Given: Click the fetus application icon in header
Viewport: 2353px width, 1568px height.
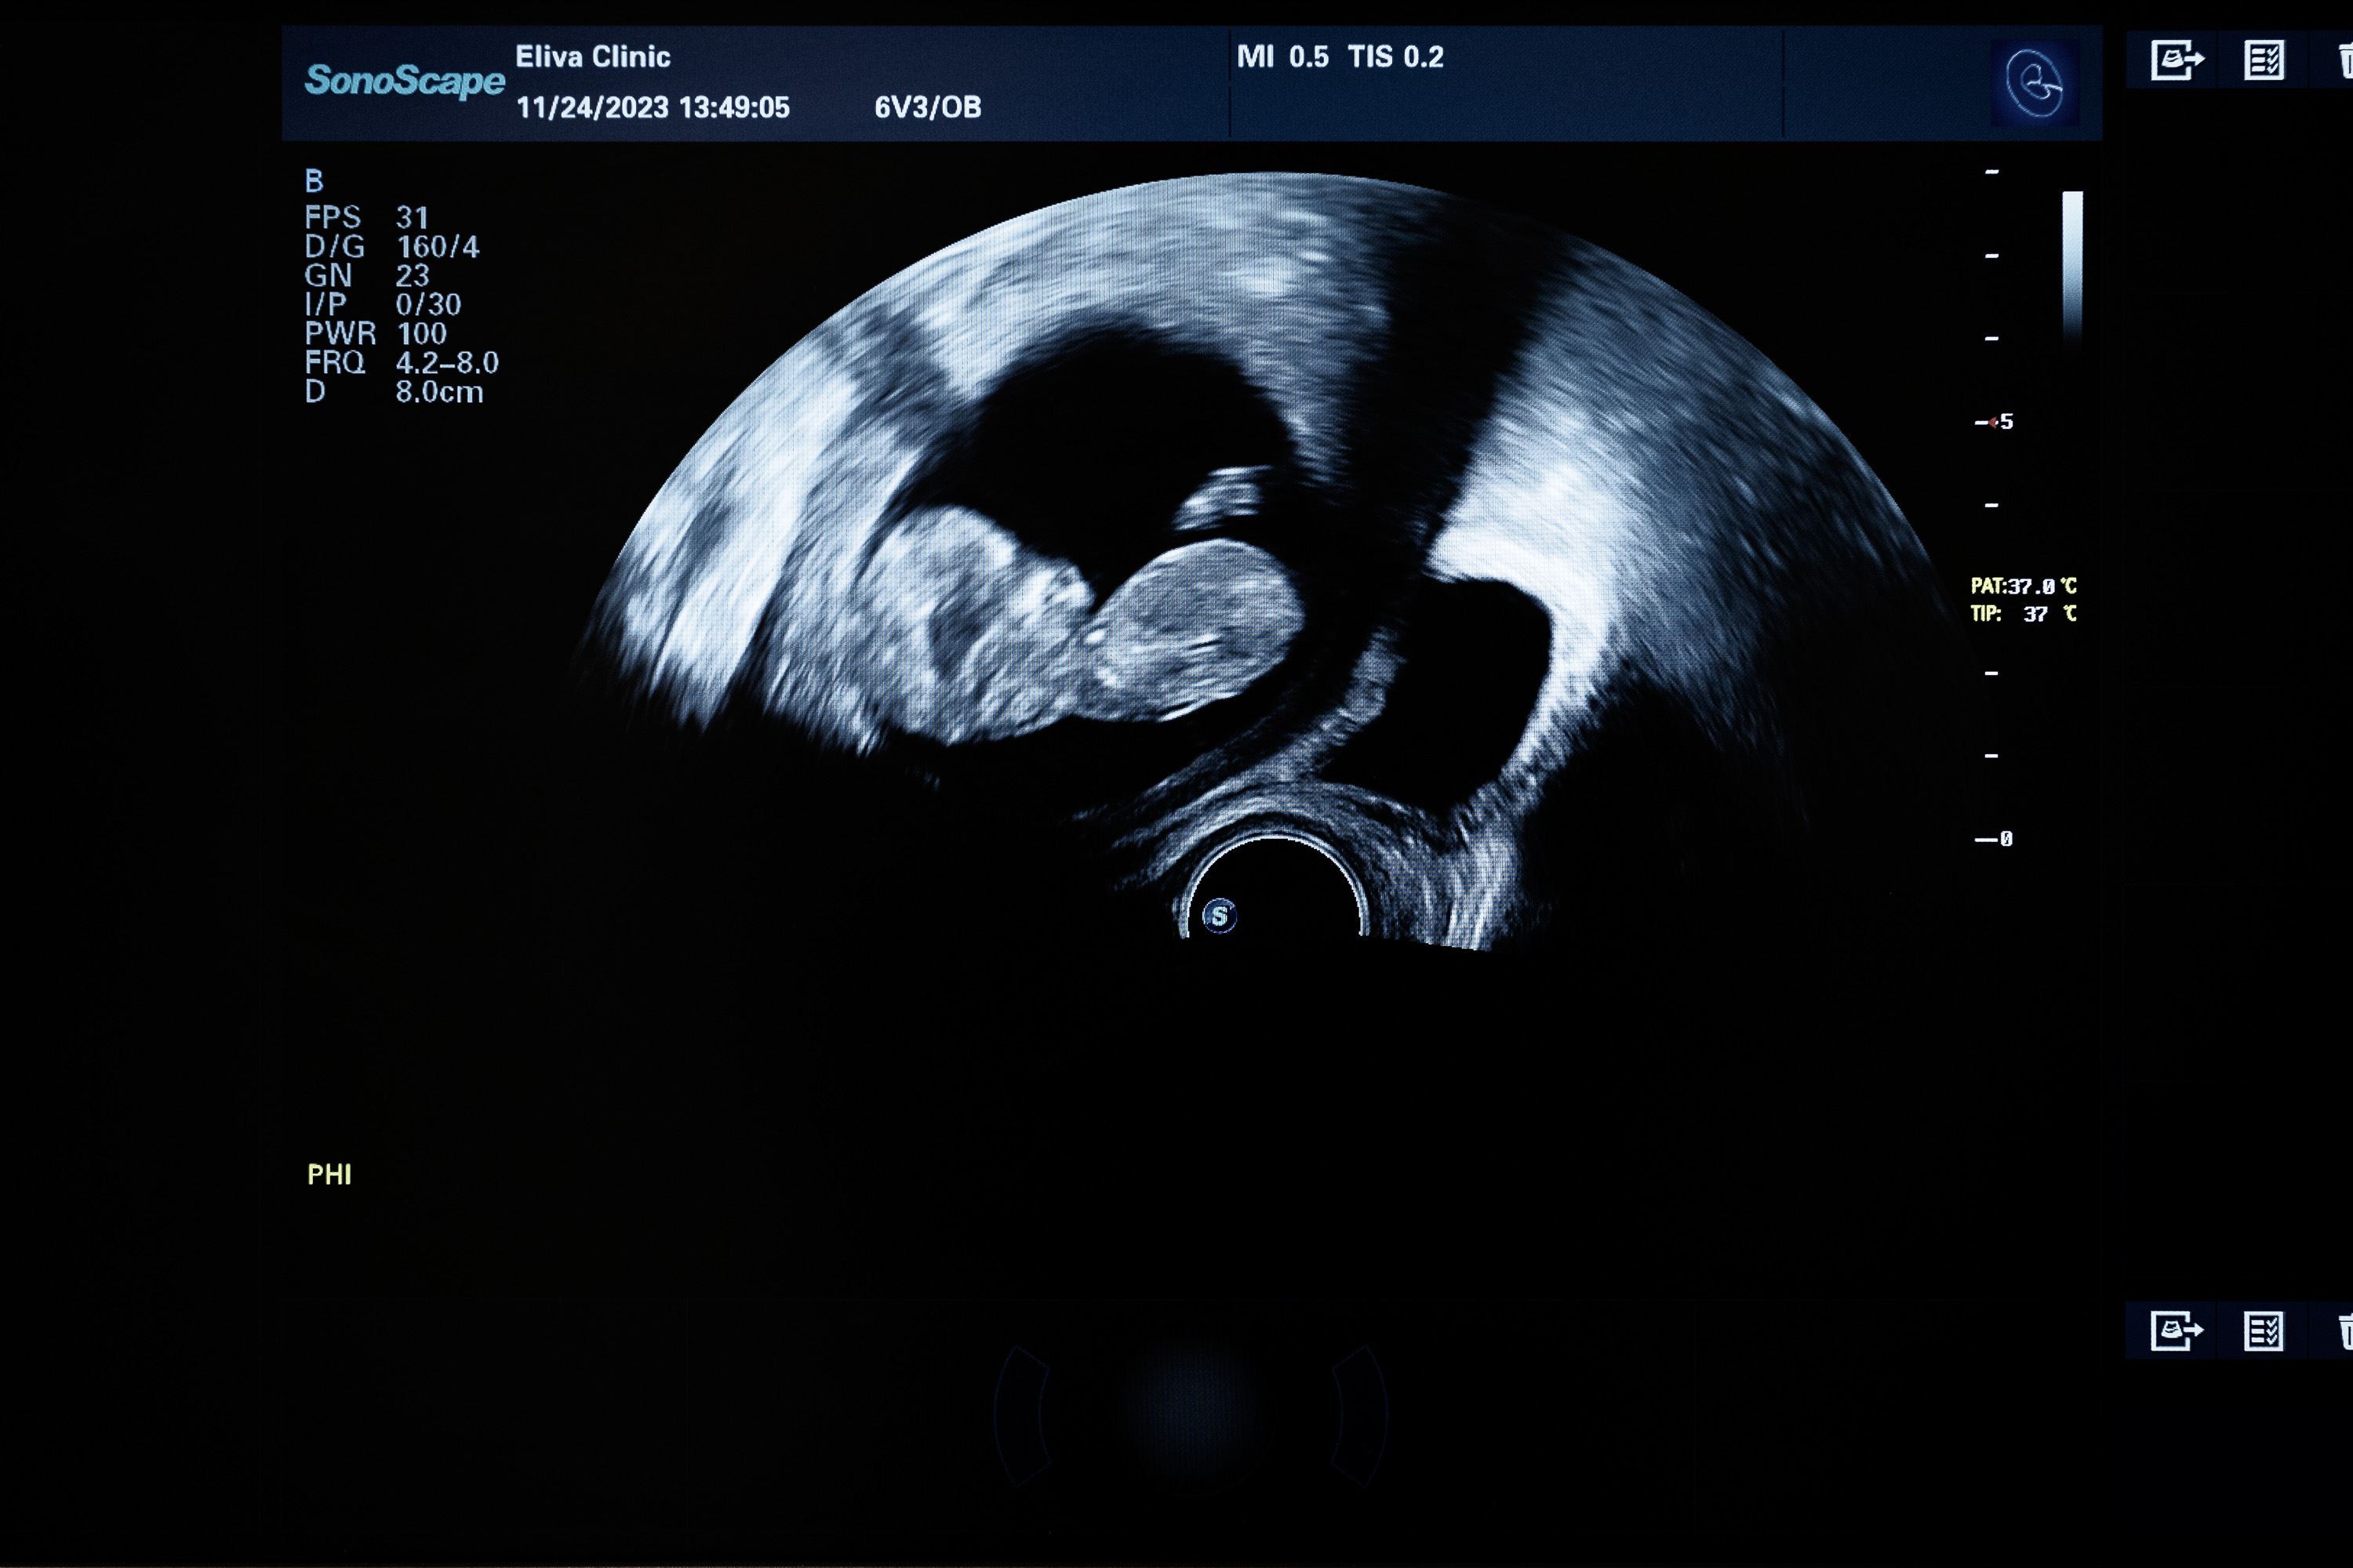Looking at the screenshot, I should click(2034, 83).
